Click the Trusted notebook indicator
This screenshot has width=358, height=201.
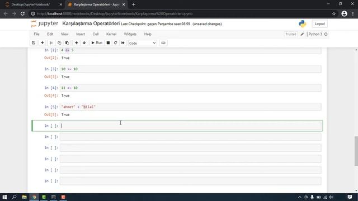[x=291, y=34]
